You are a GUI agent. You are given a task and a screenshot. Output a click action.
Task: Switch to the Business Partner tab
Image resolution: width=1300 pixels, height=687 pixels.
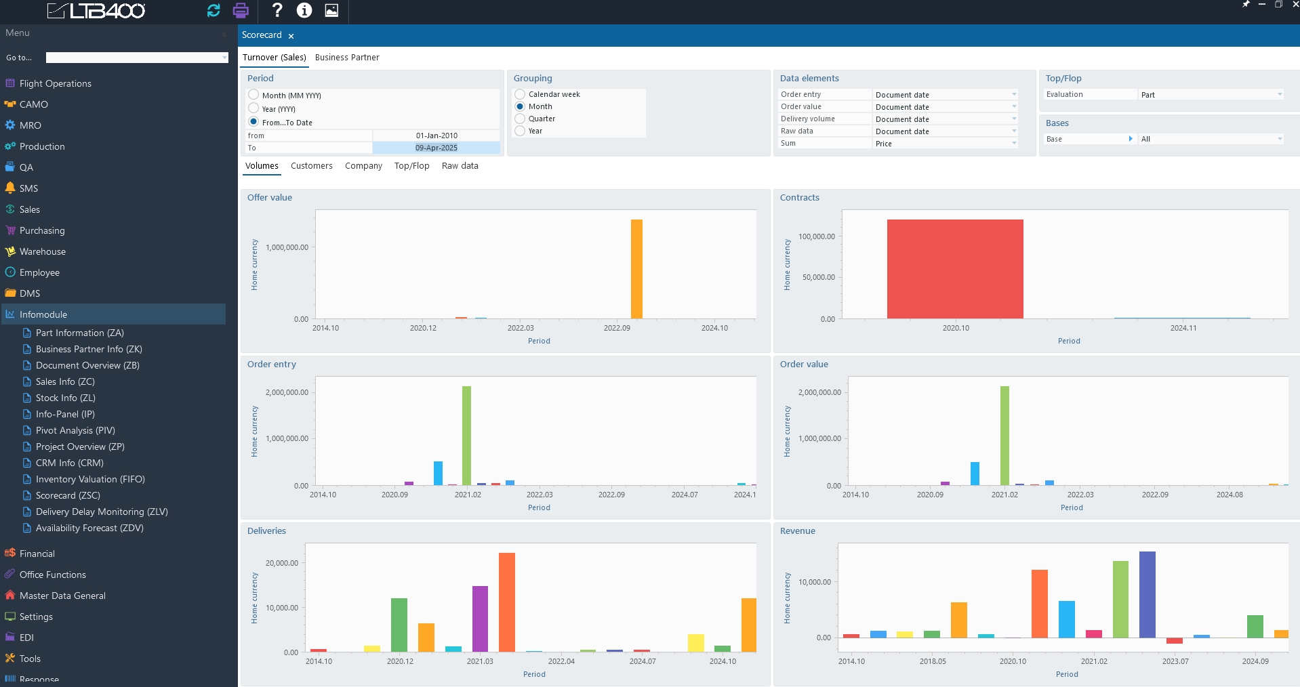coord(347,58)
